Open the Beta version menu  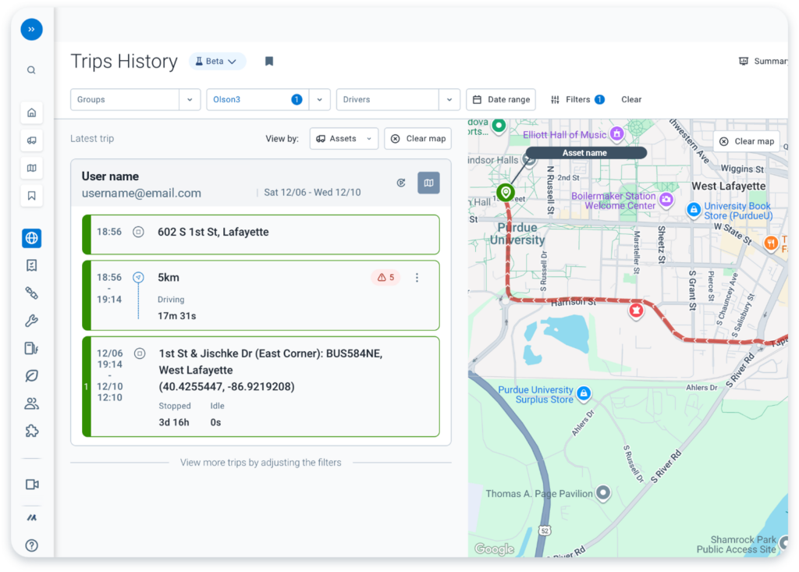(x=217, y=62)
